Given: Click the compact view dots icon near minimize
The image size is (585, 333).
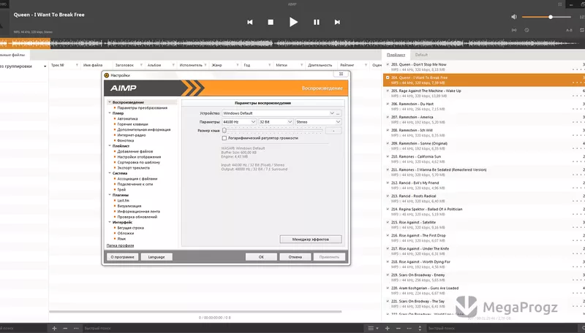Looking at the screenshot, I should 560,4.
